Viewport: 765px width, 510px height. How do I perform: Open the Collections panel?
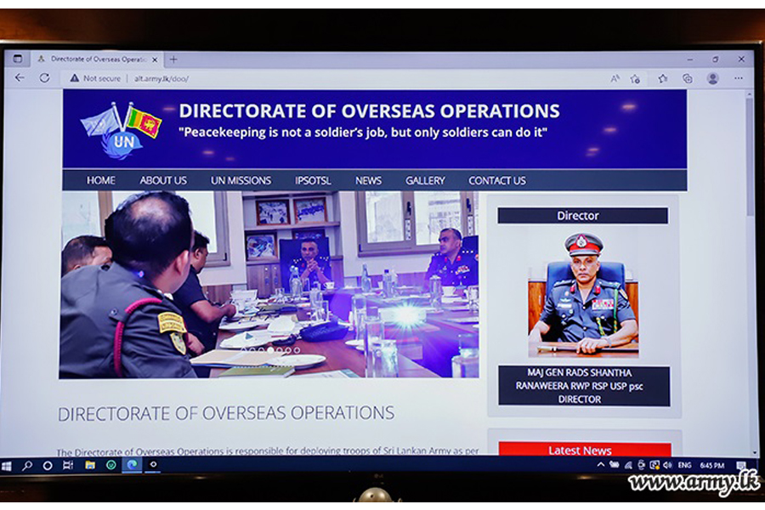click(688, 78)
